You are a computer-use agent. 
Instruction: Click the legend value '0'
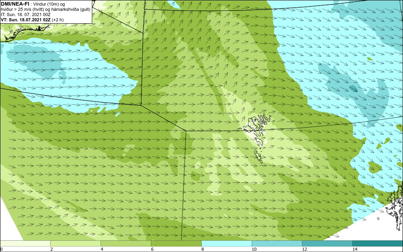(x=1, y=249)
